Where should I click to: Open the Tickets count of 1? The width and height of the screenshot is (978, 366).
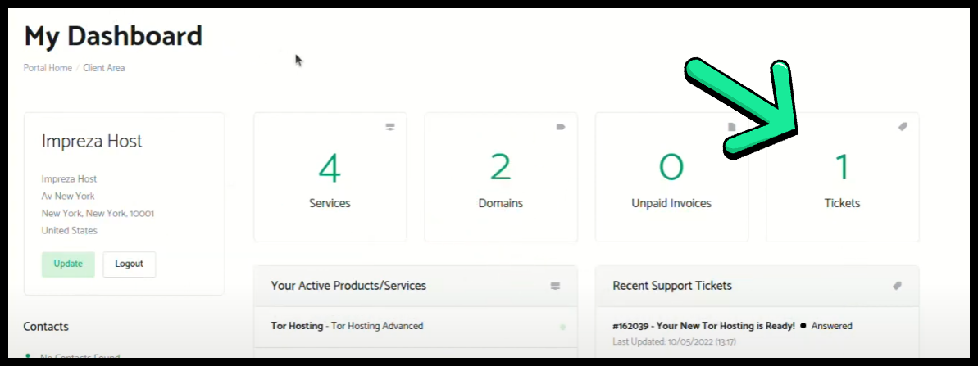pos(842,168)
